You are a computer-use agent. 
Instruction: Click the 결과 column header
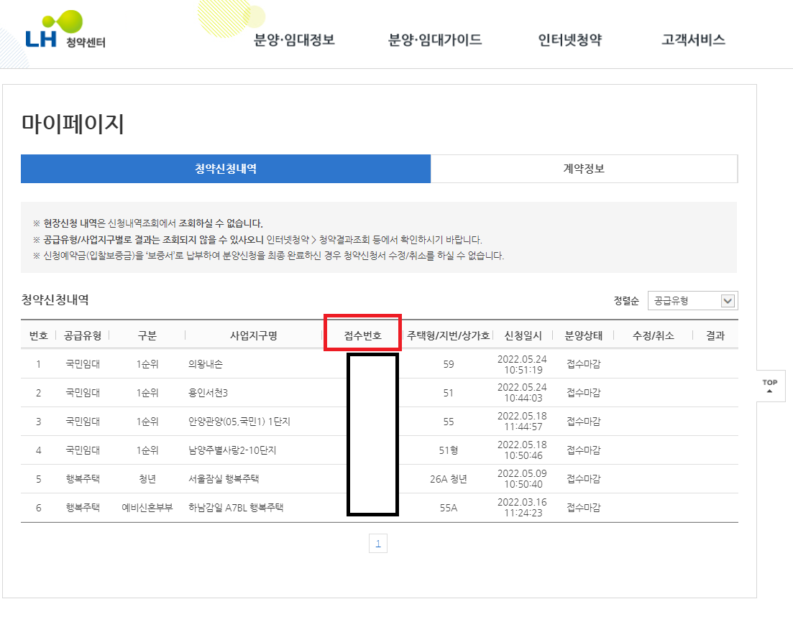(715, 335)
